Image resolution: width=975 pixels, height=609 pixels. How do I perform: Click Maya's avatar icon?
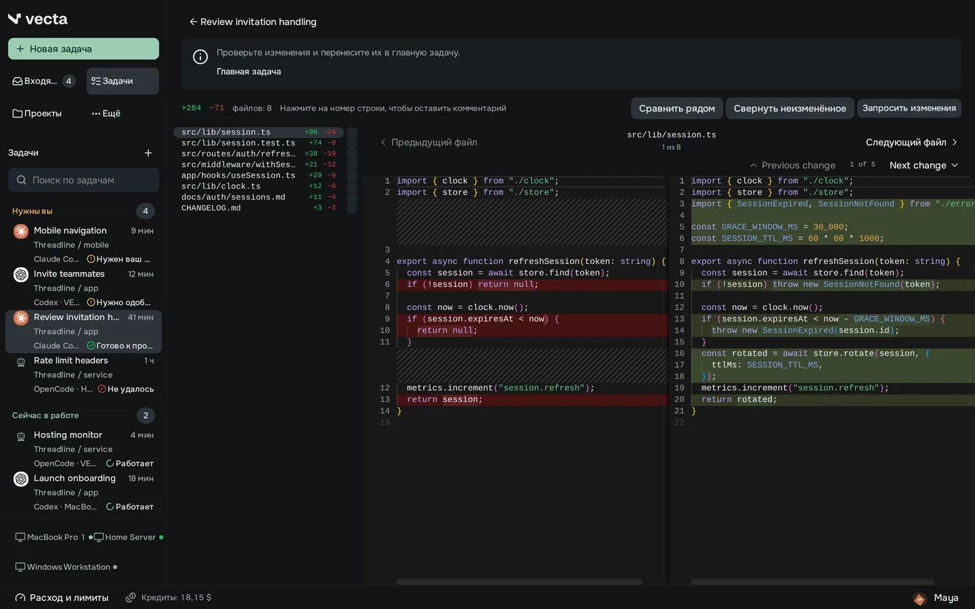919,598
